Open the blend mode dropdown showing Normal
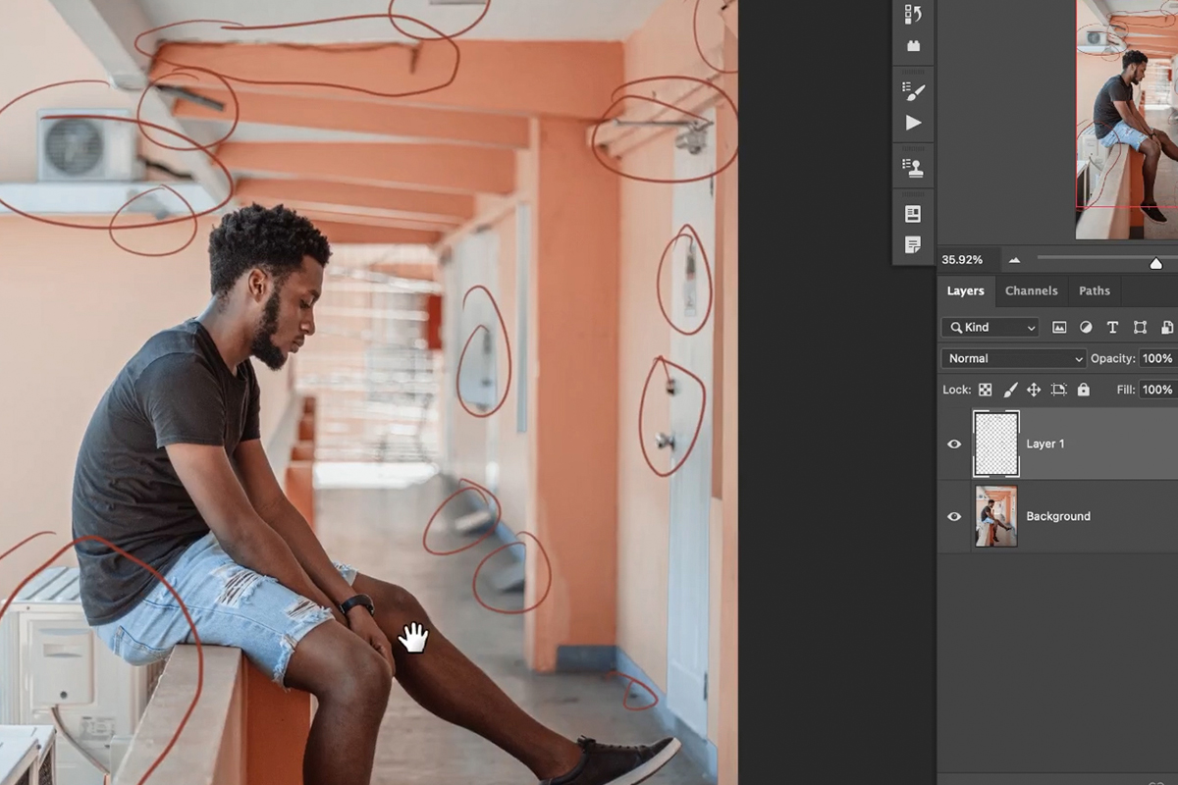 (x=1012, y=358)
